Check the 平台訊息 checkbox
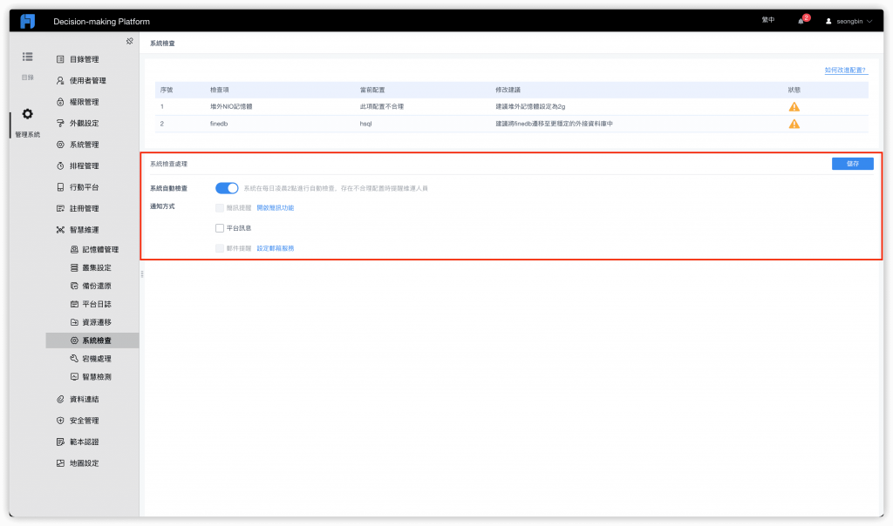 (x=219, y=228)
